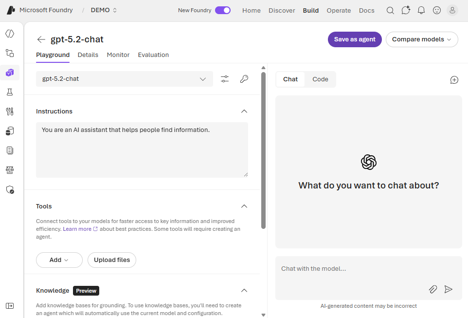Open the sparkle chat assistant icon

[x=406, y=10]
